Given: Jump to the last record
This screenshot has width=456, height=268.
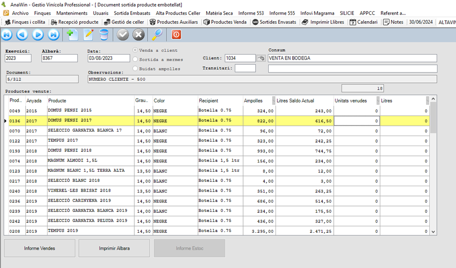Looking at the screenshot, I should pyautogui.click(x=53, y=35).
